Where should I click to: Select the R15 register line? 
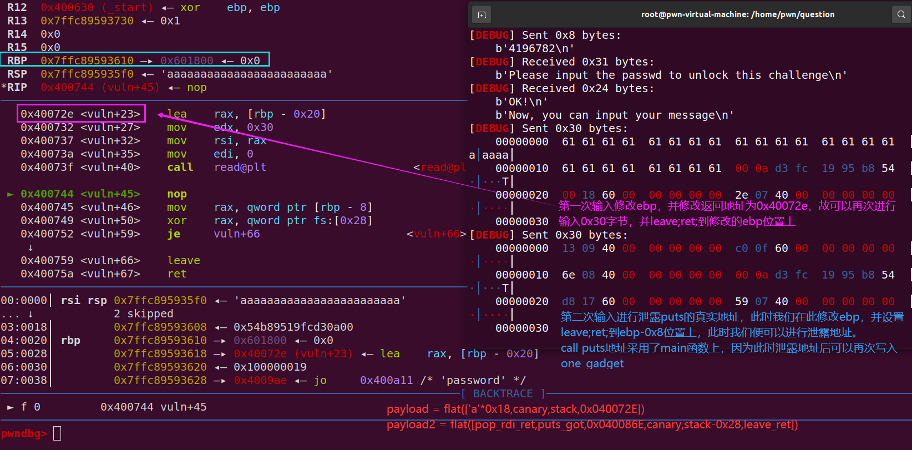coord(34,47)
